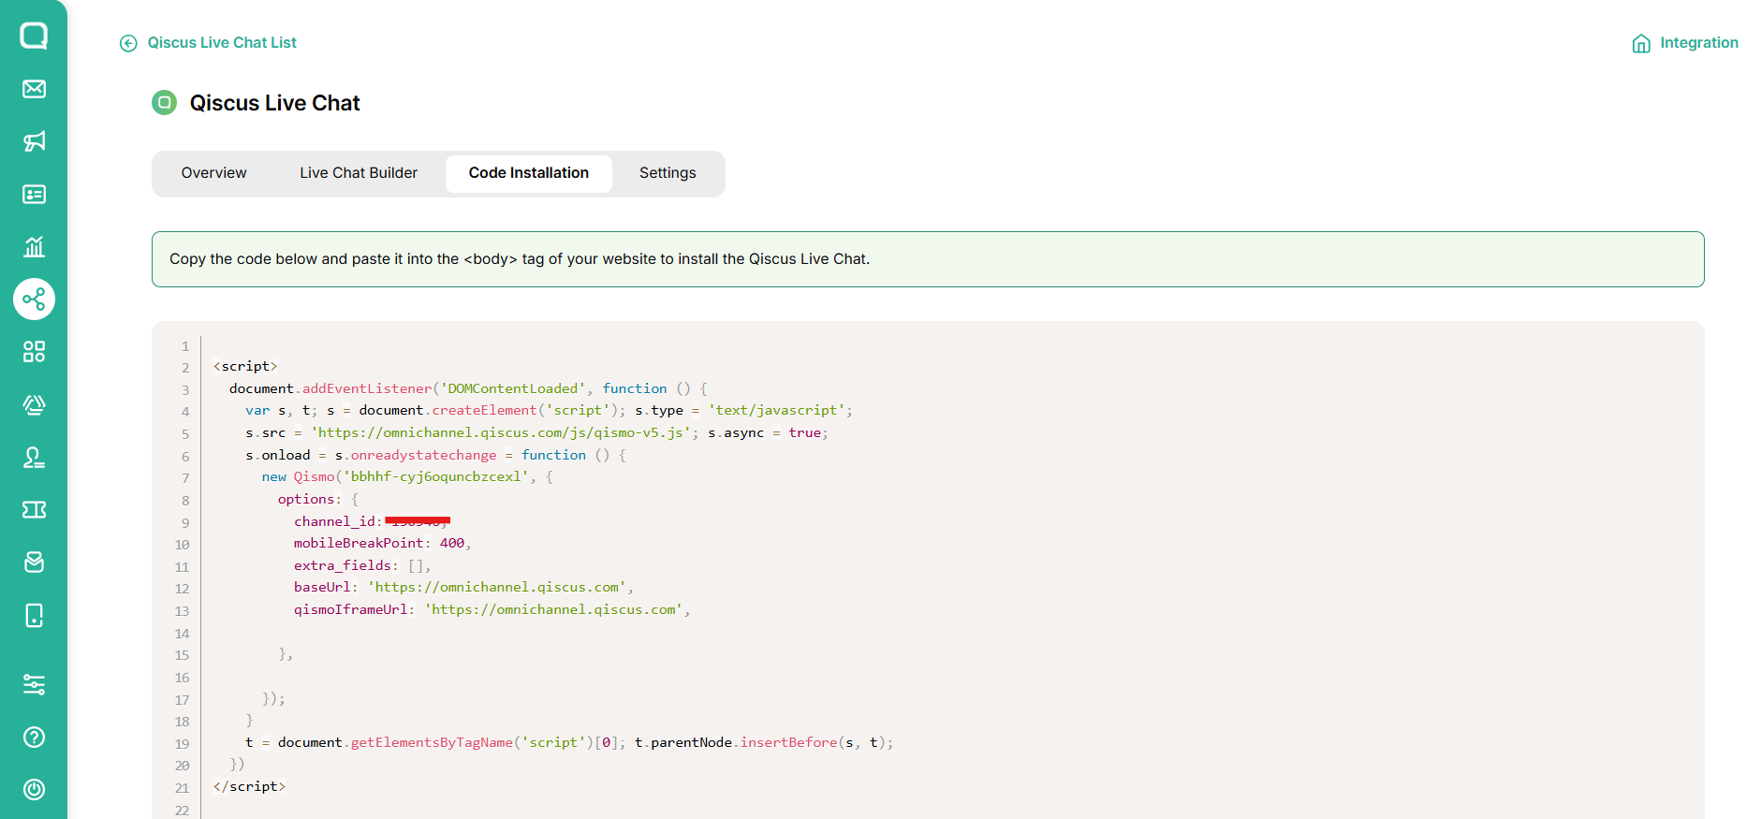Image resolution: width=1747 pixels, height=819 pixels.
Task: Open the App Center grid icon
Action: point(34,352)
